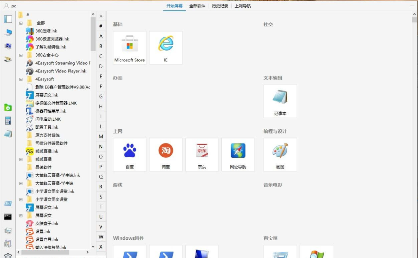Open 网址导航 icon
Viewport: 418px width, 258px height.
coord(238,154)
